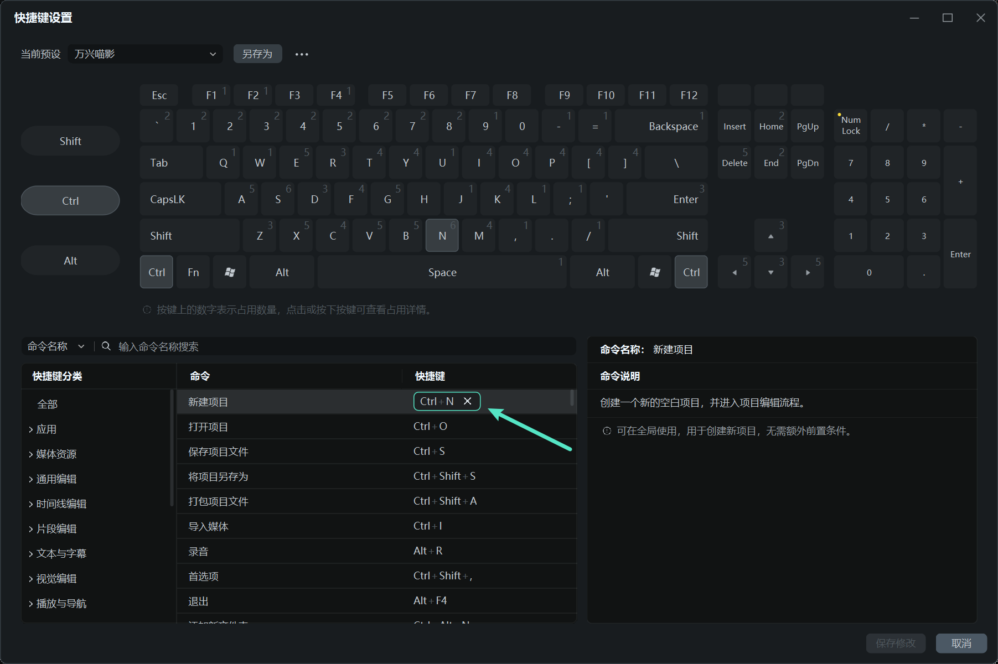Click the 保存修改 button
Screen dimensions: 998x664
point(896,644)
